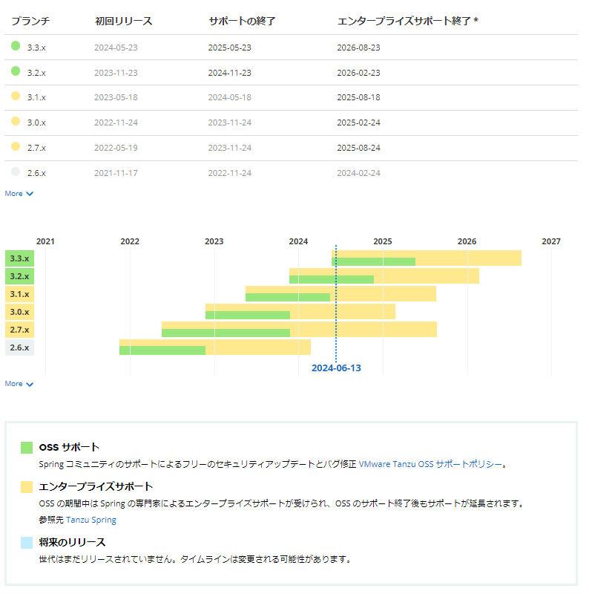This screenshot has width=589, height=594.
Task: Click the 2027 year label on timeline
Action: [x=551, y=241]
